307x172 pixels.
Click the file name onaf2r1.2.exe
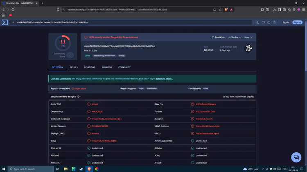[90, 51]
